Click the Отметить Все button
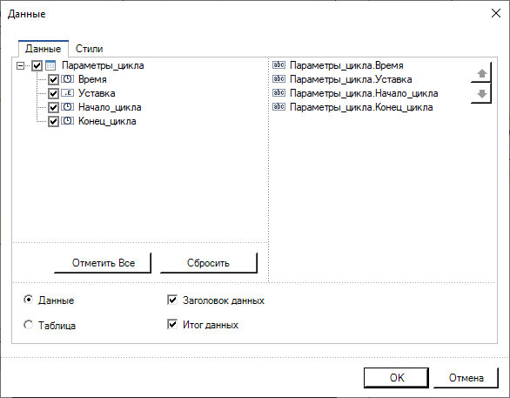The height and width of the screenshot is (398, 510). [x=103, y=263]
